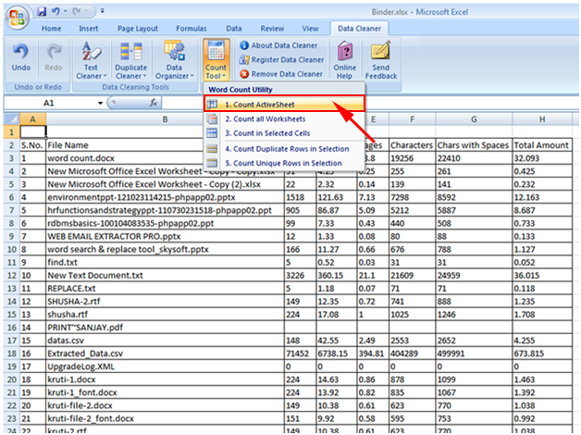Click the Send Feedback notepad icon
Viewport: 581px width, 435px height.
(381, 51)
